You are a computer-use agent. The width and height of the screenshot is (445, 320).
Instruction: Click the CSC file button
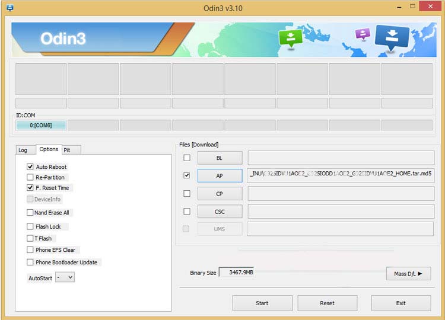point(220,212)
